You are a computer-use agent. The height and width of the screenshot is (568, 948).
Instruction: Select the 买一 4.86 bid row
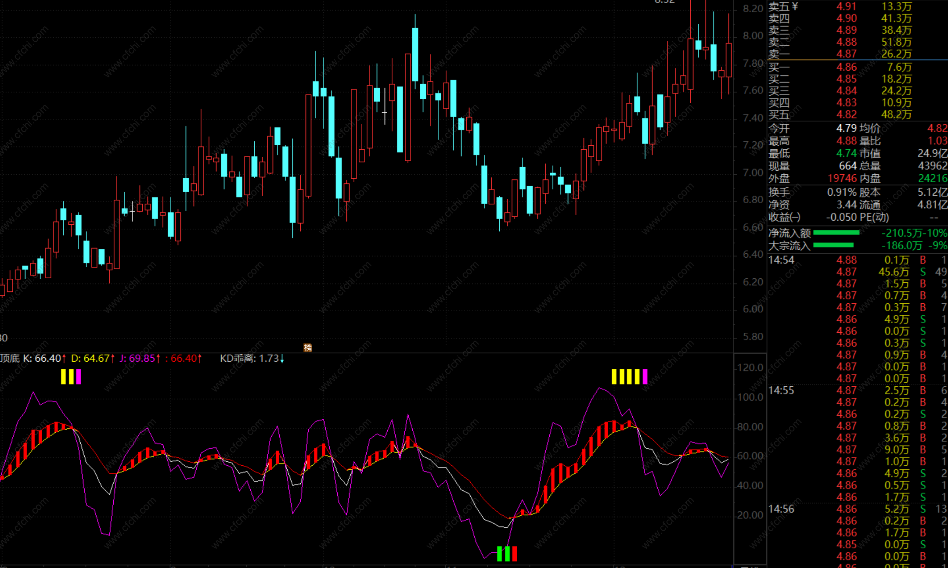(x=846, y=67)
